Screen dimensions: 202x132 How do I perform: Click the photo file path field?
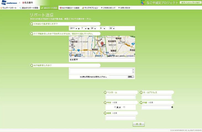(x=118, y=77)
